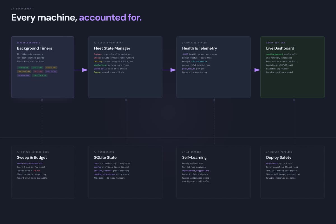Click 'peak_mem_mb per job' line
The width and height of the screenshot is (336, 224).
[193, 69]
